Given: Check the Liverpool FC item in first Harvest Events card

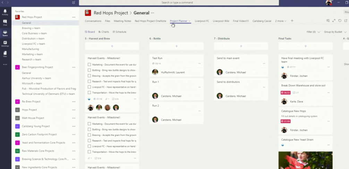Looking at the screenshot, I should pyautogui.click(x=90, y=87).
